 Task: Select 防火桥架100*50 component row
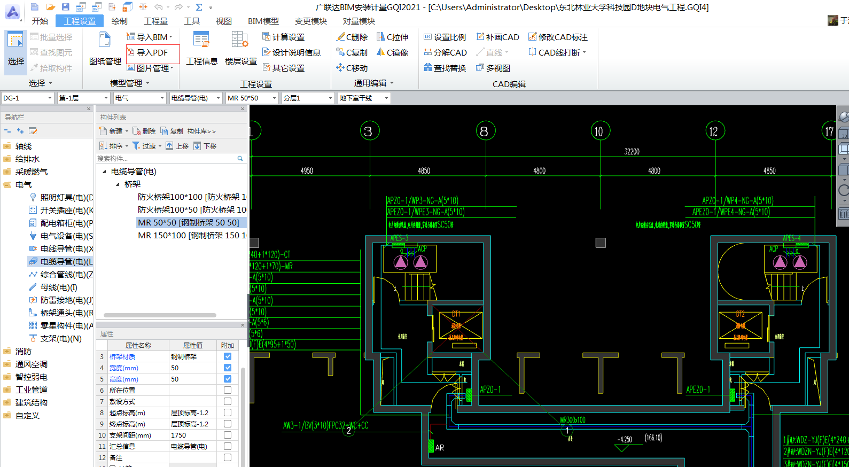click(191, 209)
